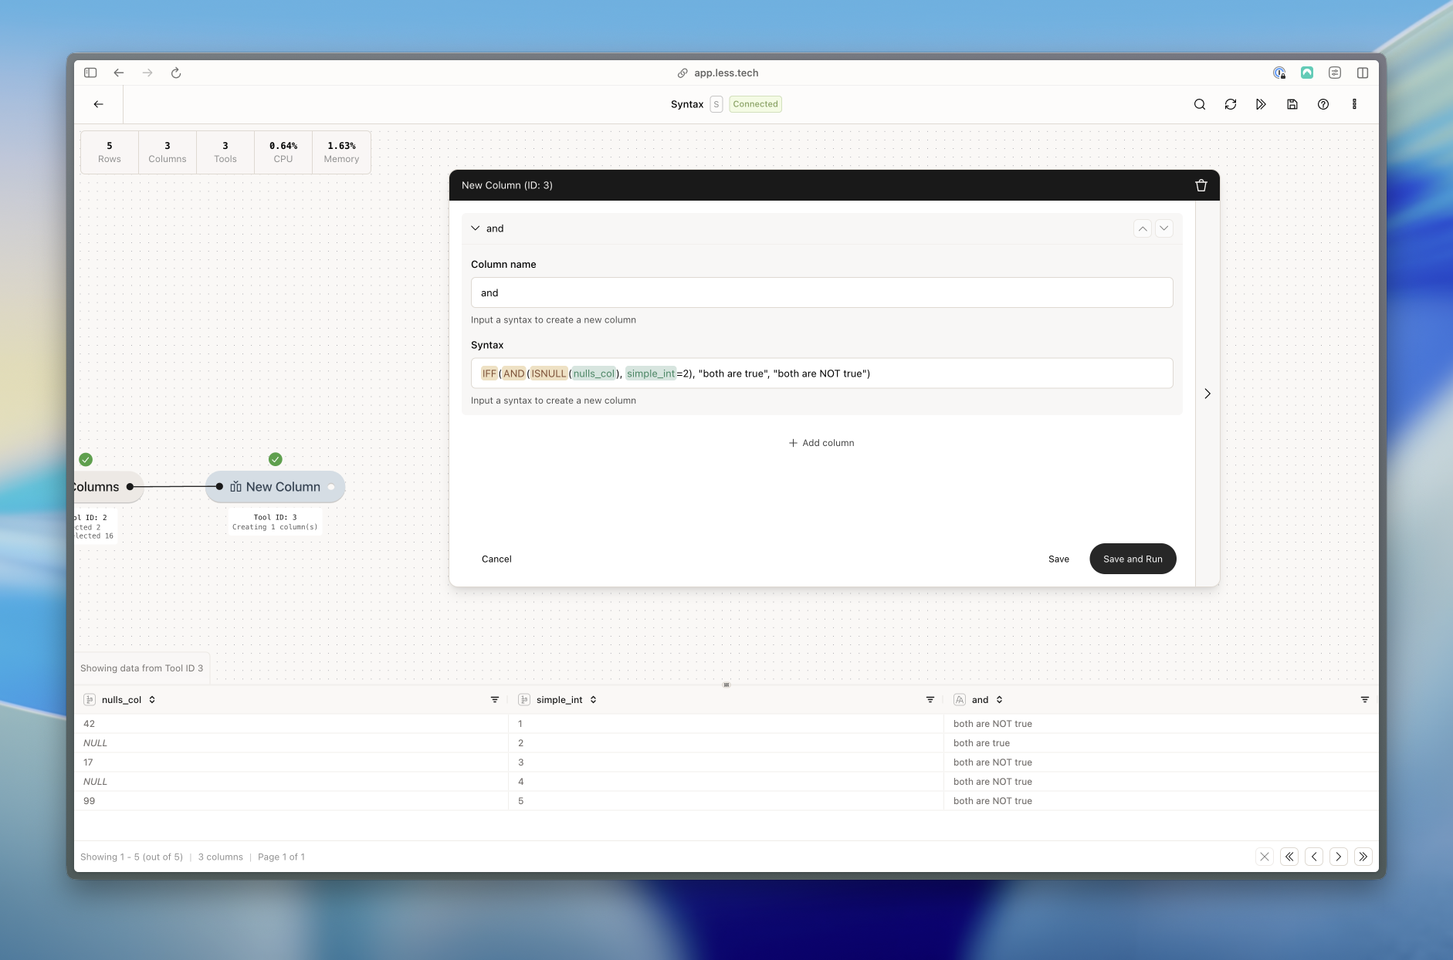Screen dimensions: 1453x960
Task: Go forward using browser forward arrow
Action: [147, 73]
